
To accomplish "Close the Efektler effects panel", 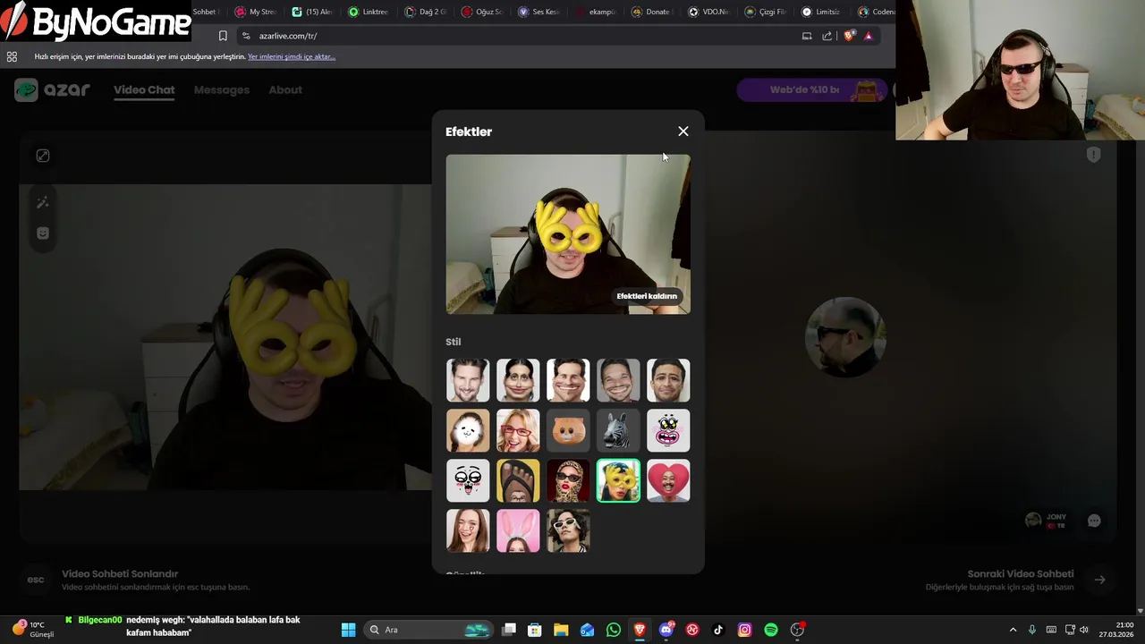I will click(683, 131).
